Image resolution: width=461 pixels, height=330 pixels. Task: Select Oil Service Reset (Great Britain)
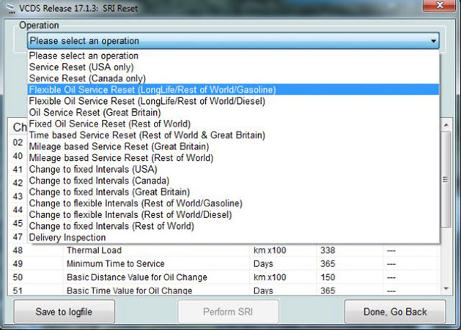pos(95,113)
